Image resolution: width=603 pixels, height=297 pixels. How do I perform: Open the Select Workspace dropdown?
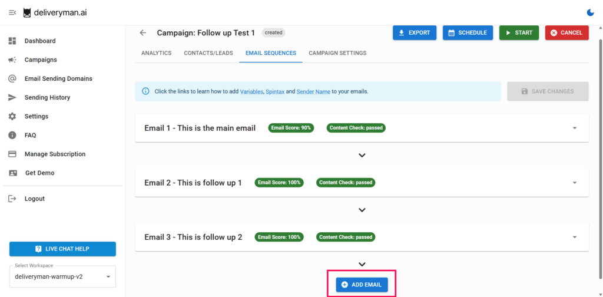pos(62,276)
